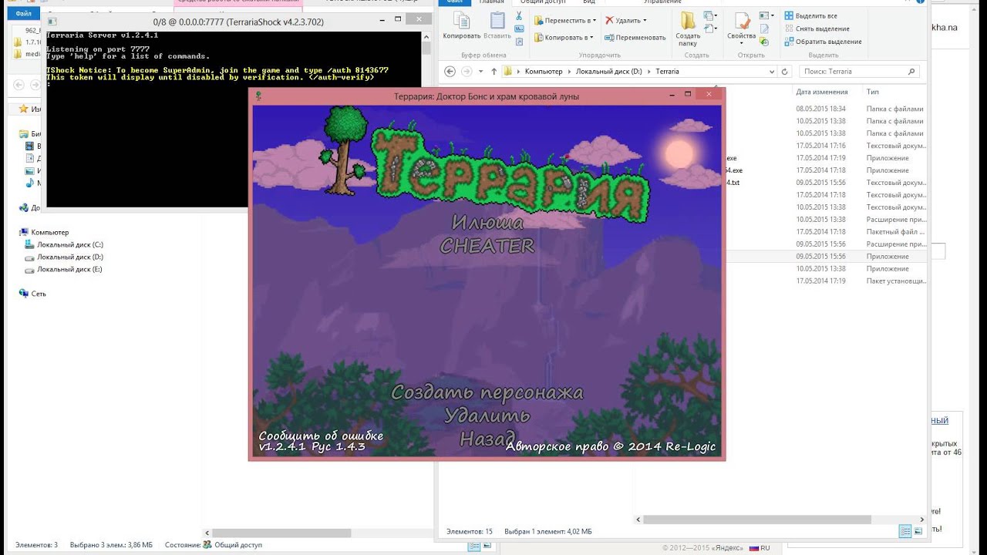The image size is (987, 555).
Task: Click the history icon in Открыть group
Action: click(763, 41)
